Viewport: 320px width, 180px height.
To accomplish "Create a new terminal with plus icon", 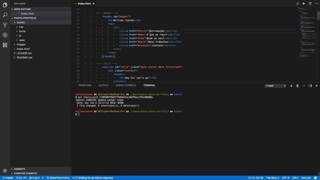I will click(291, 85).
